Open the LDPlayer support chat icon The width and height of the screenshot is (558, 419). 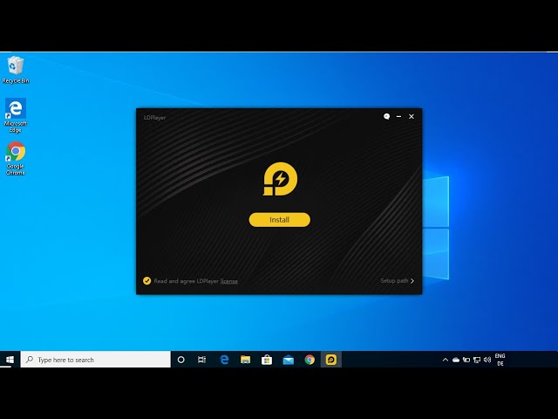(x=386, y=116)
